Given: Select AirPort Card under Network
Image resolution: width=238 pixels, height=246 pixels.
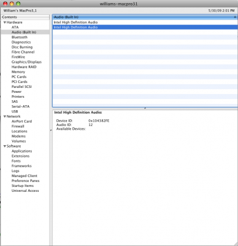Looking at the screenshot, I should click(x=21, y=121).
